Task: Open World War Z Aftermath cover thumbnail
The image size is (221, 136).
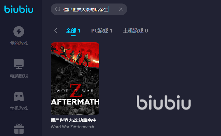Action: (75, 79)
